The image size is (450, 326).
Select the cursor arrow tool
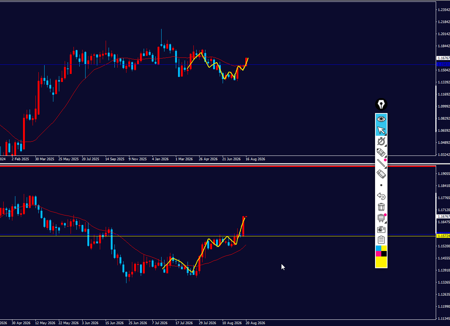coord(381,130)
